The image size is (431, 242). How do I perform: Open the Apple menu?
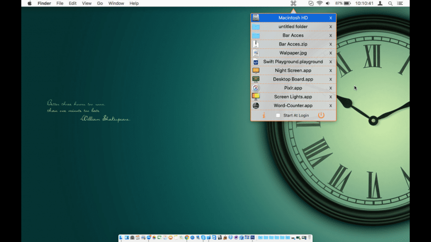(x=29, y=3)
